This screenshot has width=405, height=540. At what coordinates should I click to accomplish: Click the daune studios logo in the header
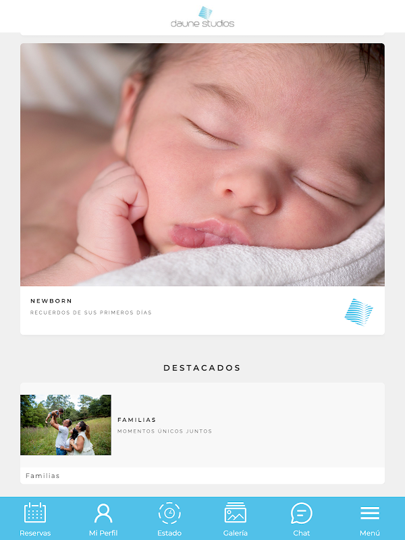[x=202, y=17]
